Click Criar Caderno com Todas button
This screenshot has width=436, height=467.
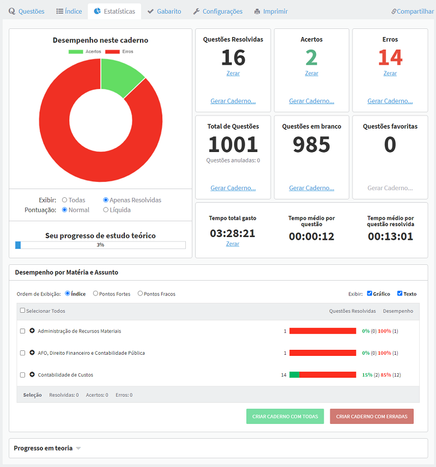click(285, 416)
